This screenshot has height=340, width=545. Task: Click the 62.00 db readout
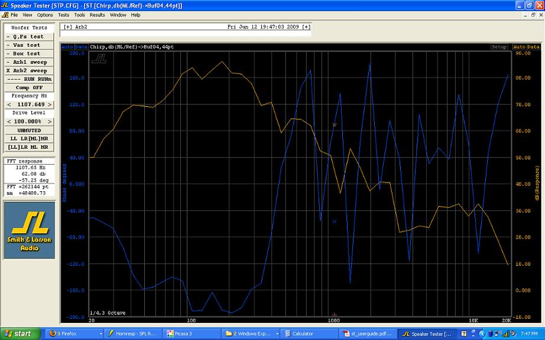34,174
